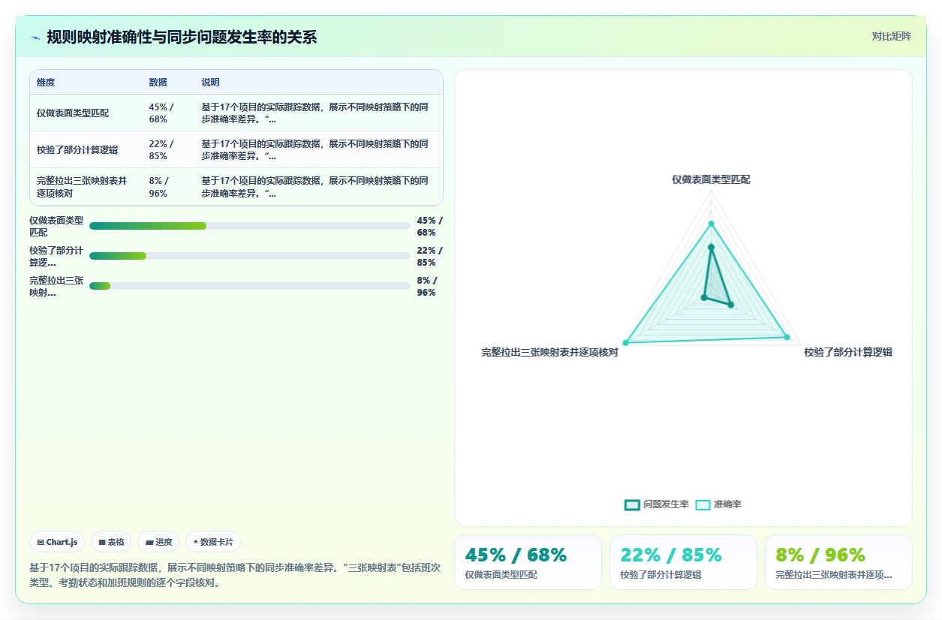Image resolution: width=942 pixels, height=620 pixels.
Task: Click the top dark 问题发生率 radar point
Action: (712, 247)
